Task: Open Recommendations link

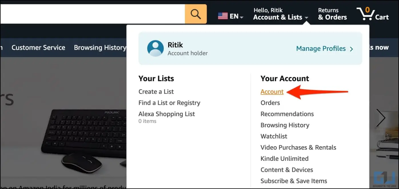Action: 287,114
